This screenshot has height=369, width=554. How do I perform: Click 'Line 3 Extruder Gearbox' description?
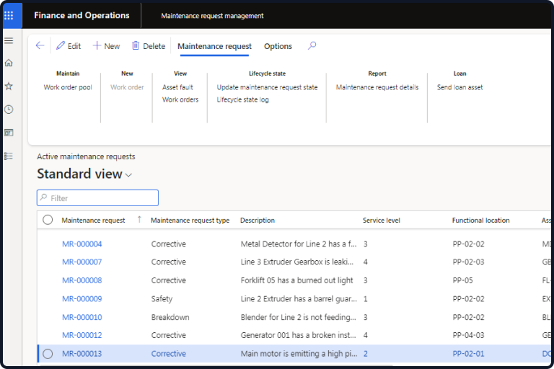[296, 262]
